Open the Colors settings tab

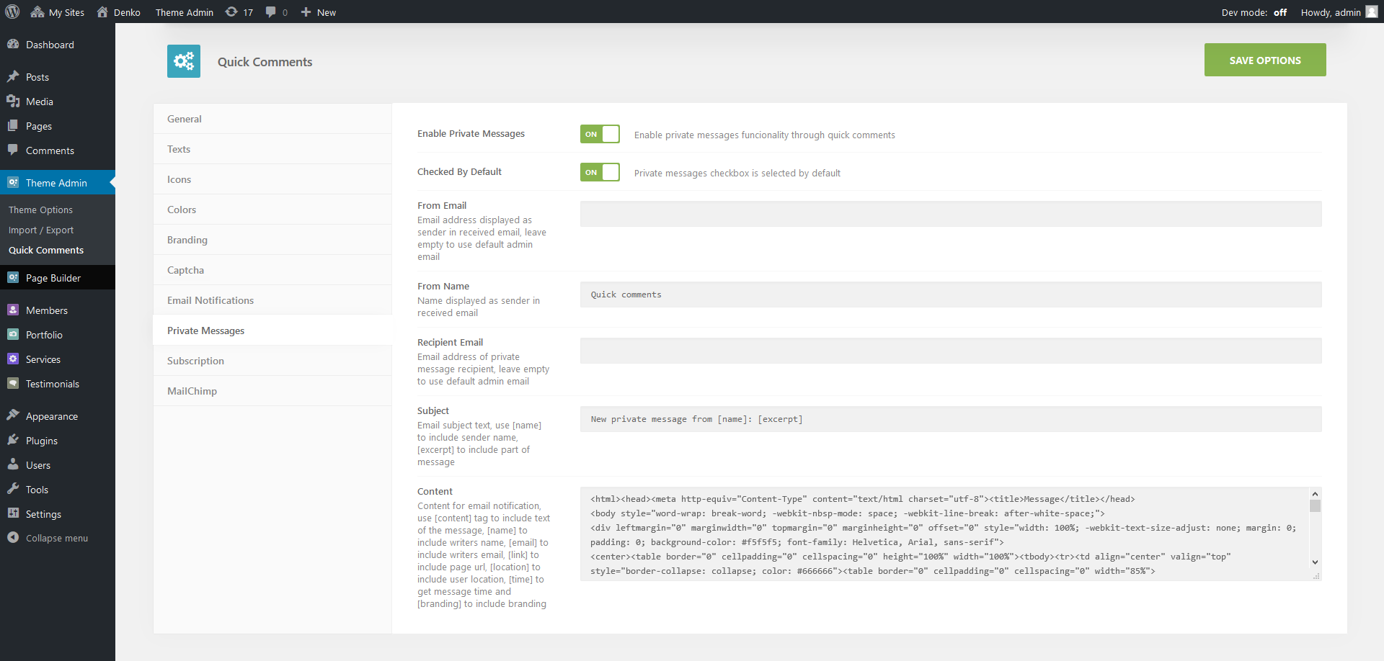coord(272,210)
